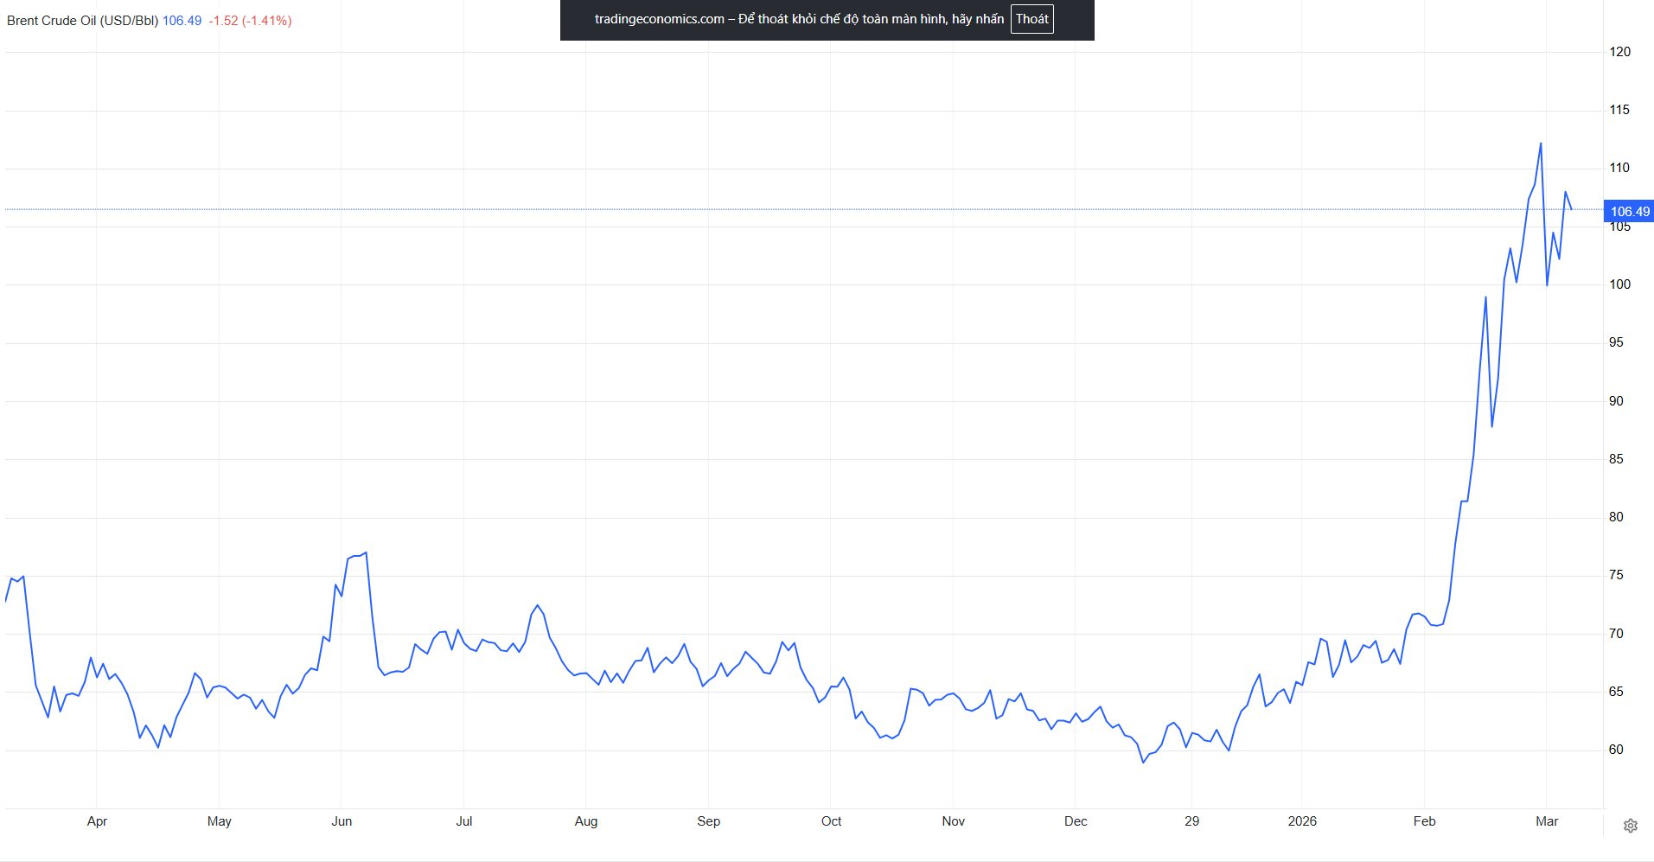This screenshot has width=1654, height=862.
Task: Click the red -1.52 (-1.41%) change value
Action: click(250, 21)
